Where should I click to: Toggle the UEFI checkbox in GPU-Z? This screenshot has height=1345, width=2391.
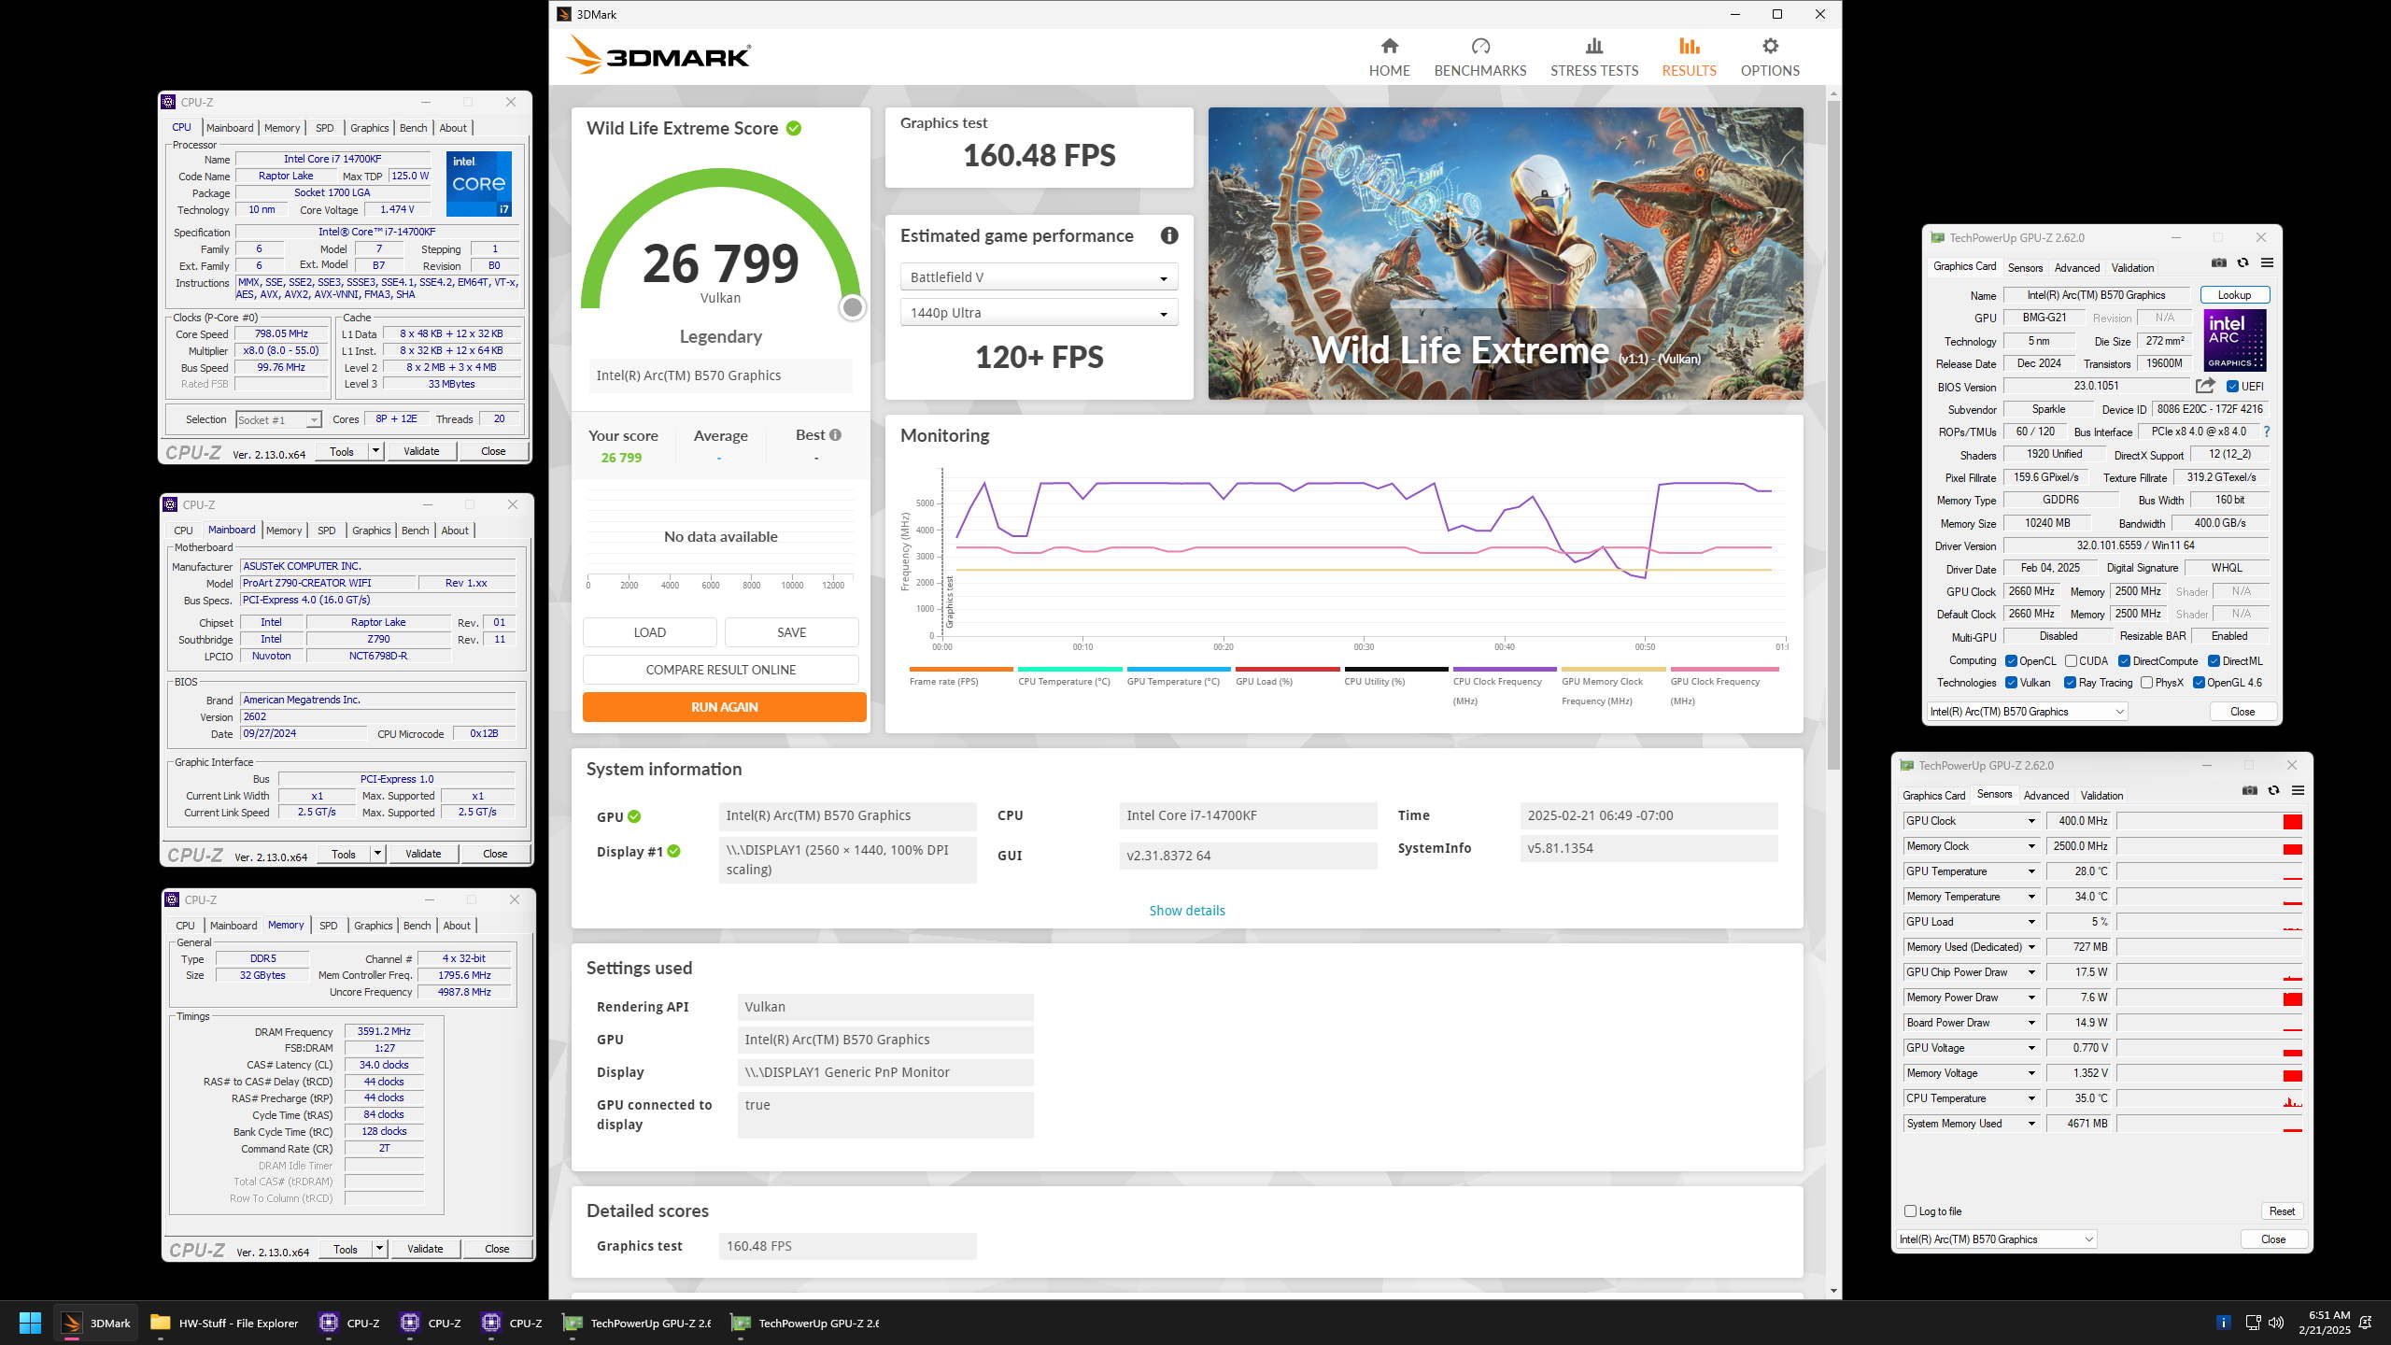coord(2232,386)
